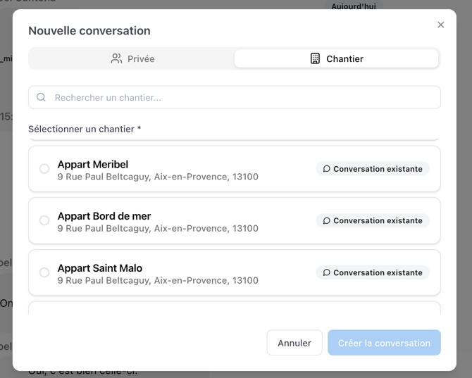Switch to the Privée tab
This screenshot has height=378, width=472.
coord(132,59)
